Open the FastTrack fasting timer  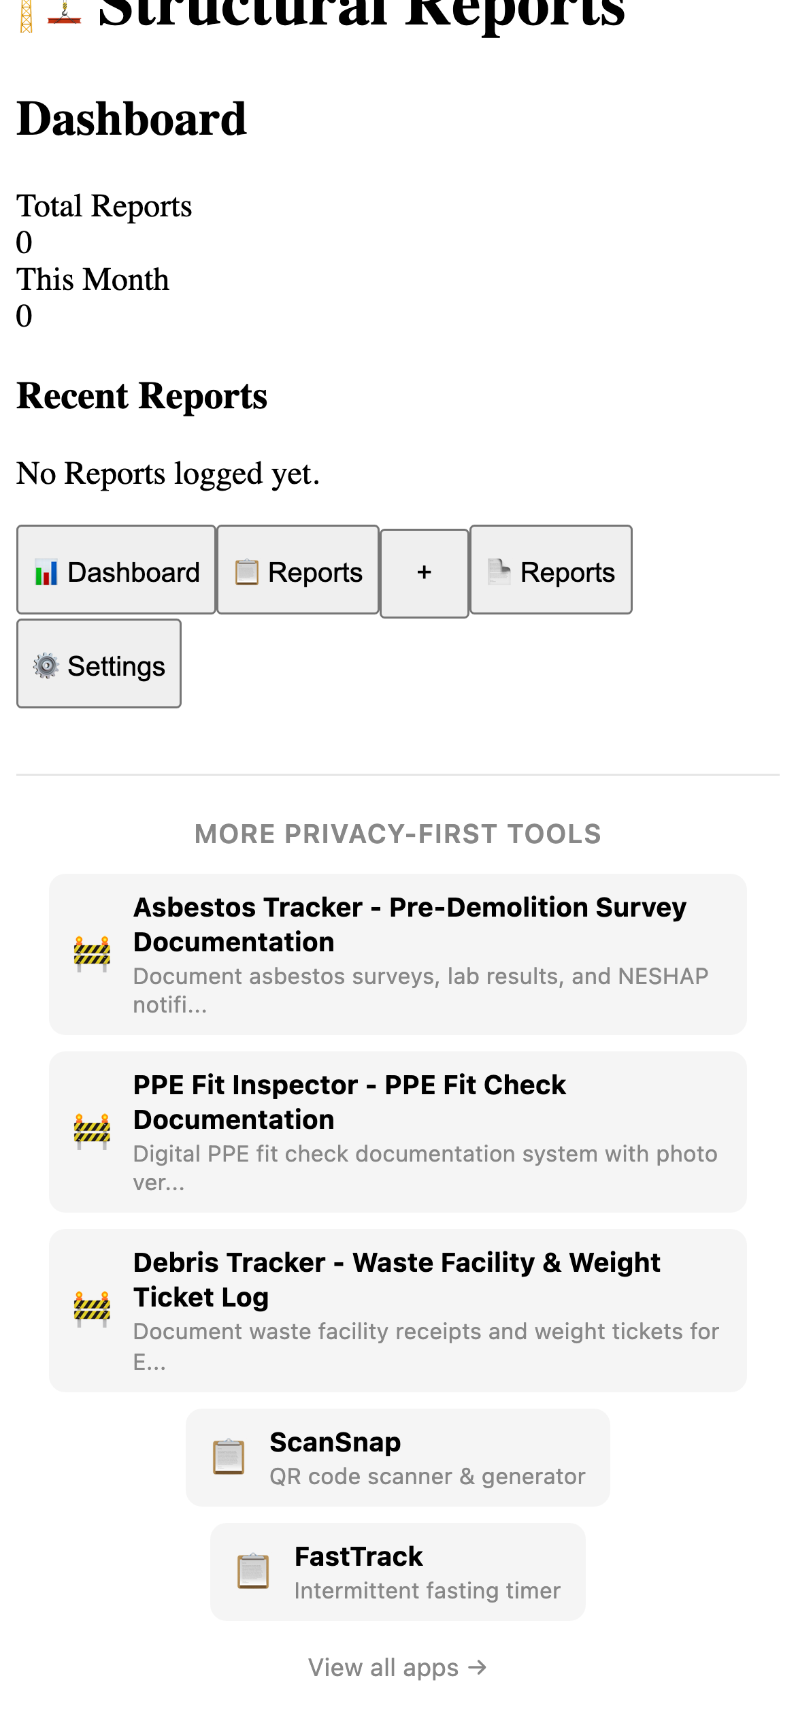tap(397, 1573)
